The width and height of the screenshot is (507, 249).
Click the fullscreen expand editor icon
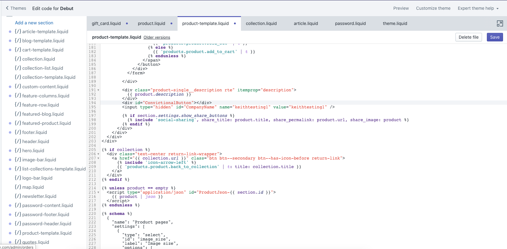click(x=500, y=23)
